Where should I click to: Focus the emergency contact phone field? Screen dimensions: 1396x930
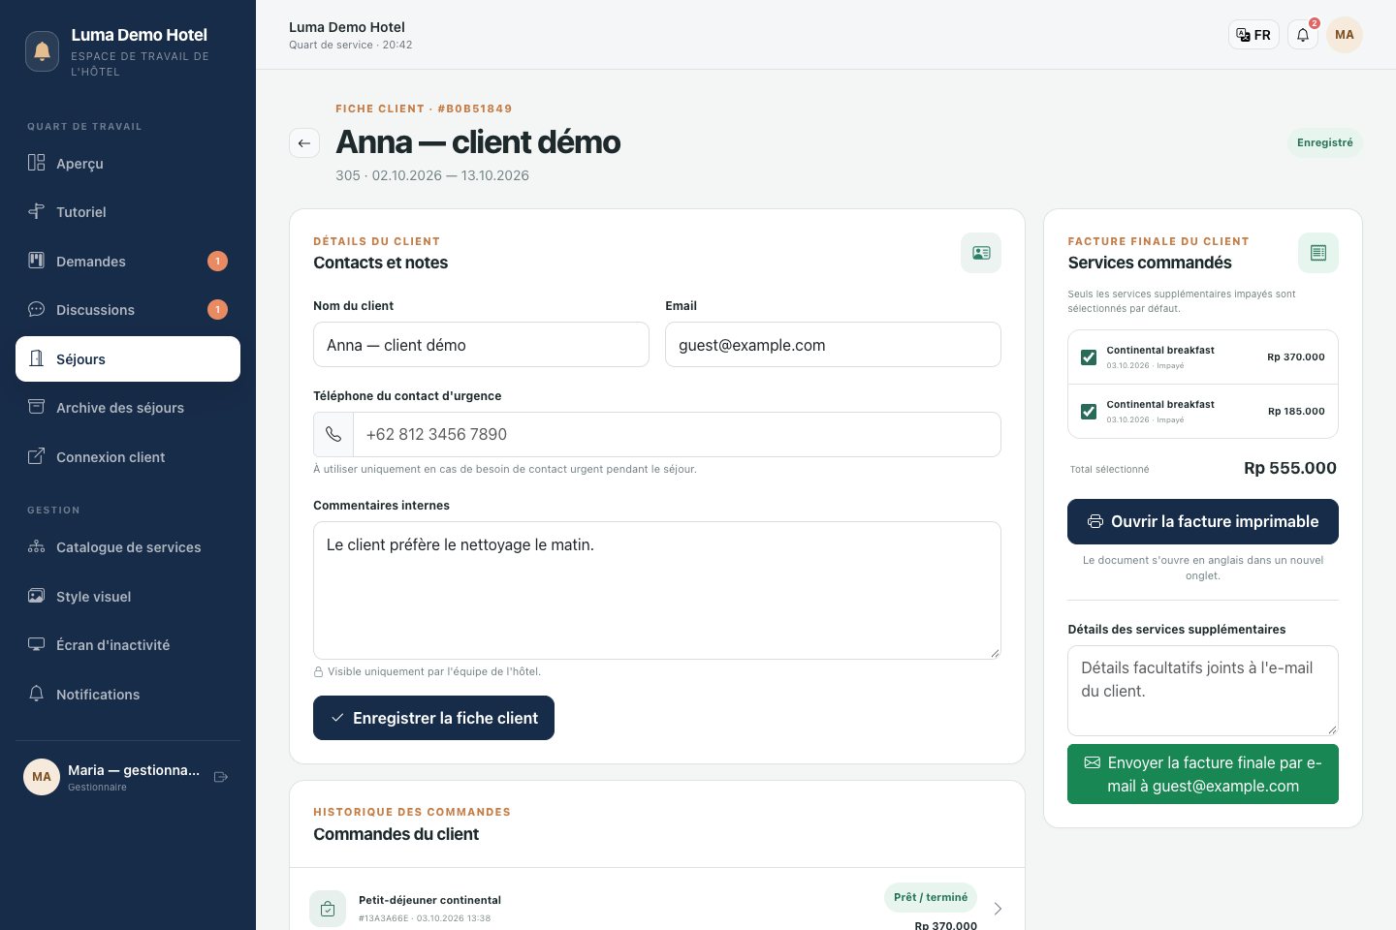(677, 434)
